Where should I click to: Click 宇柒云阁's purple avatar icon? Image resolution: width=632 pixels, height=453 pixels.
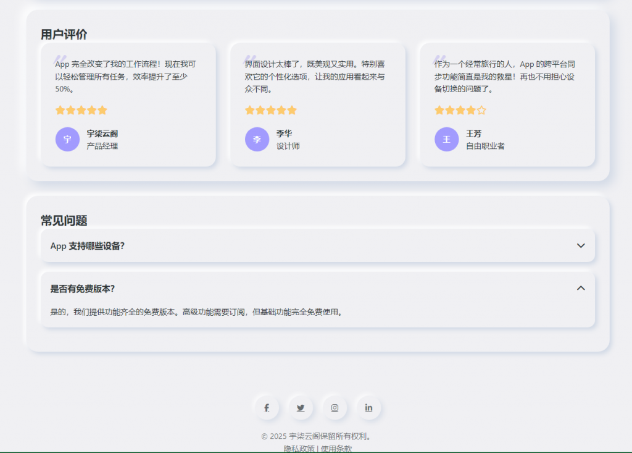pyautogui.click(x=67, y=139)
